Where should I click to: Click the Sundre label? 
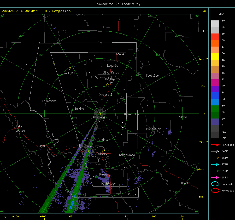pyautogui.click(x=79, y=109)
